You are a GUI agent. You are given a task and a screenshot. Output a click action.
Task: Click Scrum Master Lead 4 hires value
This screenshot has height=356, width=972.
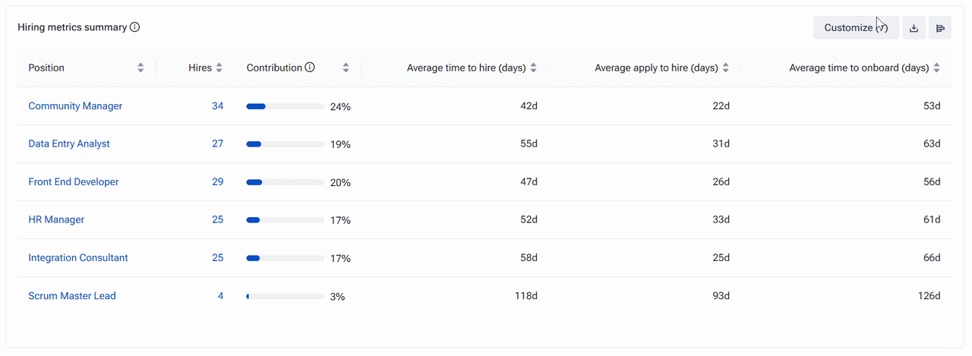click(x=221, y=296)
